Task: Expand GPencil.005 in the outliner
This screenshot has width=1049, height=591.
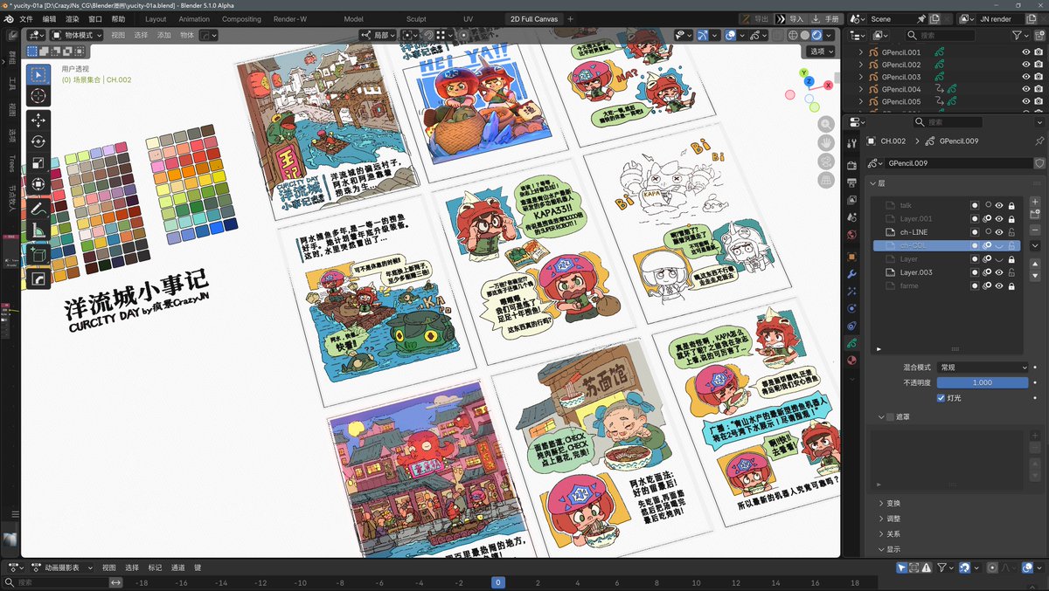Action: point(861,101)
